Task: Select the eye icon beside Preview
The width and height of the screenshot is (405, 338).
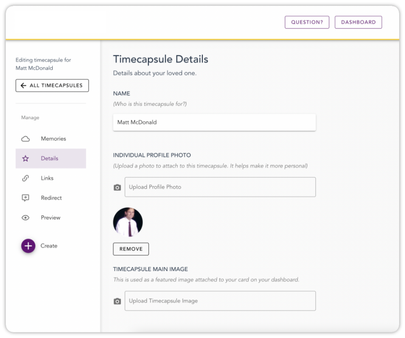Action: coord(25,218)
